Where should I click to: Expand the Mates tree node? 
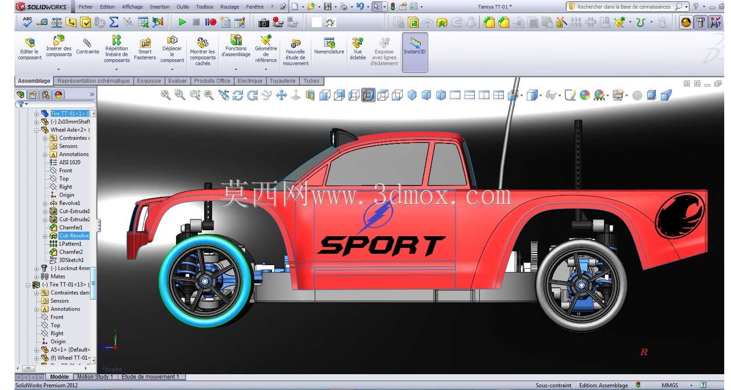(37, 276)
